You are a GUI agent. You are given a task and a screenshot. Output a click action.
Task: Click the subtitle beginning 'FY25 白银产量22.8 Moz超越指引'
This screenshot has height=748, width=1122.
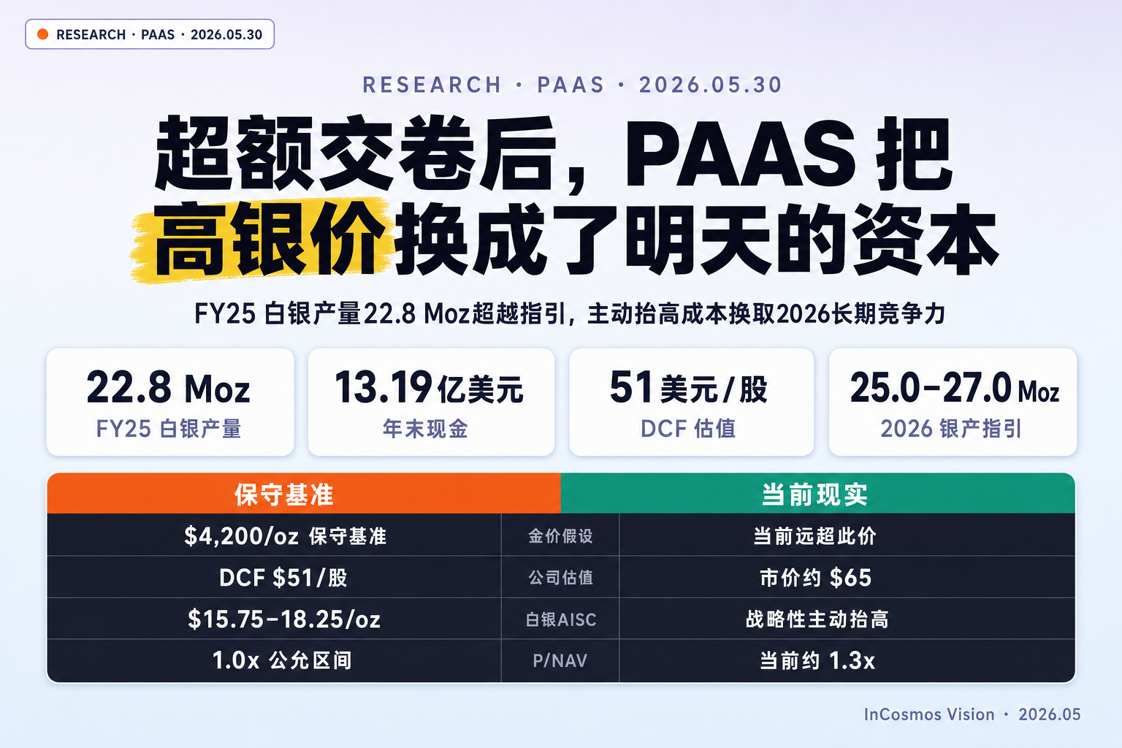coord(570,313)
